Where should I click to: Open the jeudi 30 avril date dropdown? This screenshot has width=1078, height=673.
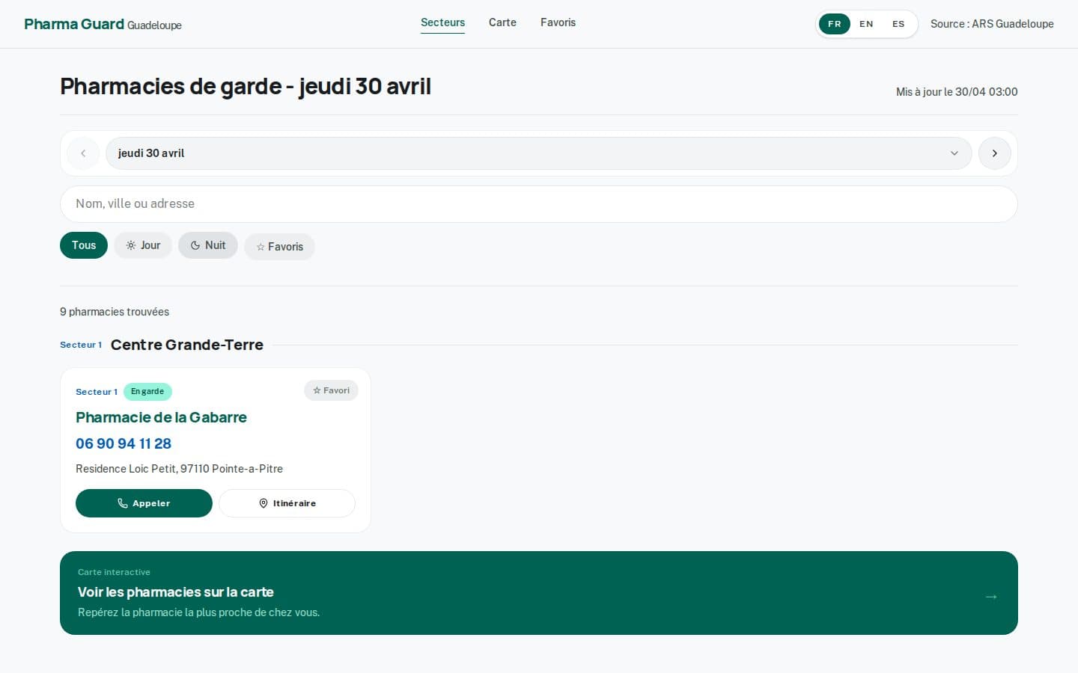click(x=538, y=153)
